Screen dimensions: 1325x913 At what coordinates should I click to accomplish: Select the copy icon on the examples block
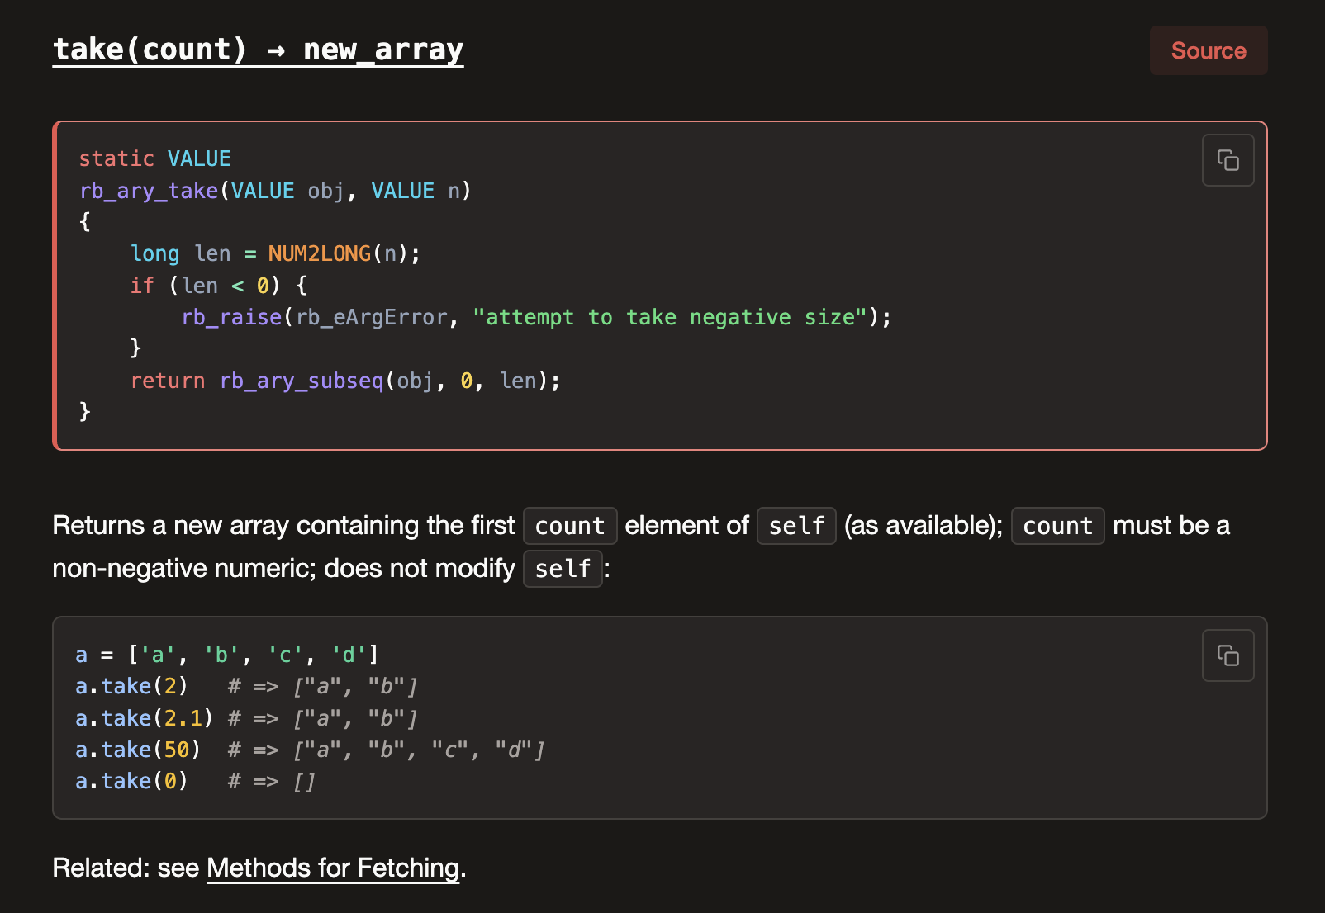click(1228, 655)
